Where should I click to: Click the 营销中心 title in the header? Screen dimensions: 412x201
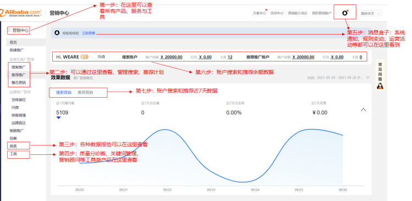[59, 13]
